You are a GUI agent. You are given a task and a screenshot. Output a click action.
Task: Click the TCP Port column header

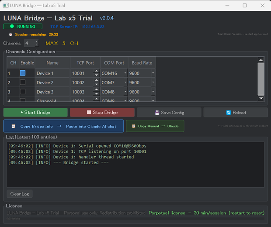(x=85, y=63)
